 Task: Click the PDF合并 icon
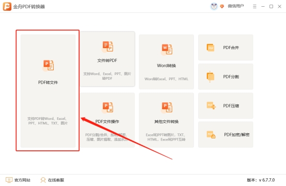[x=210, y=48]
